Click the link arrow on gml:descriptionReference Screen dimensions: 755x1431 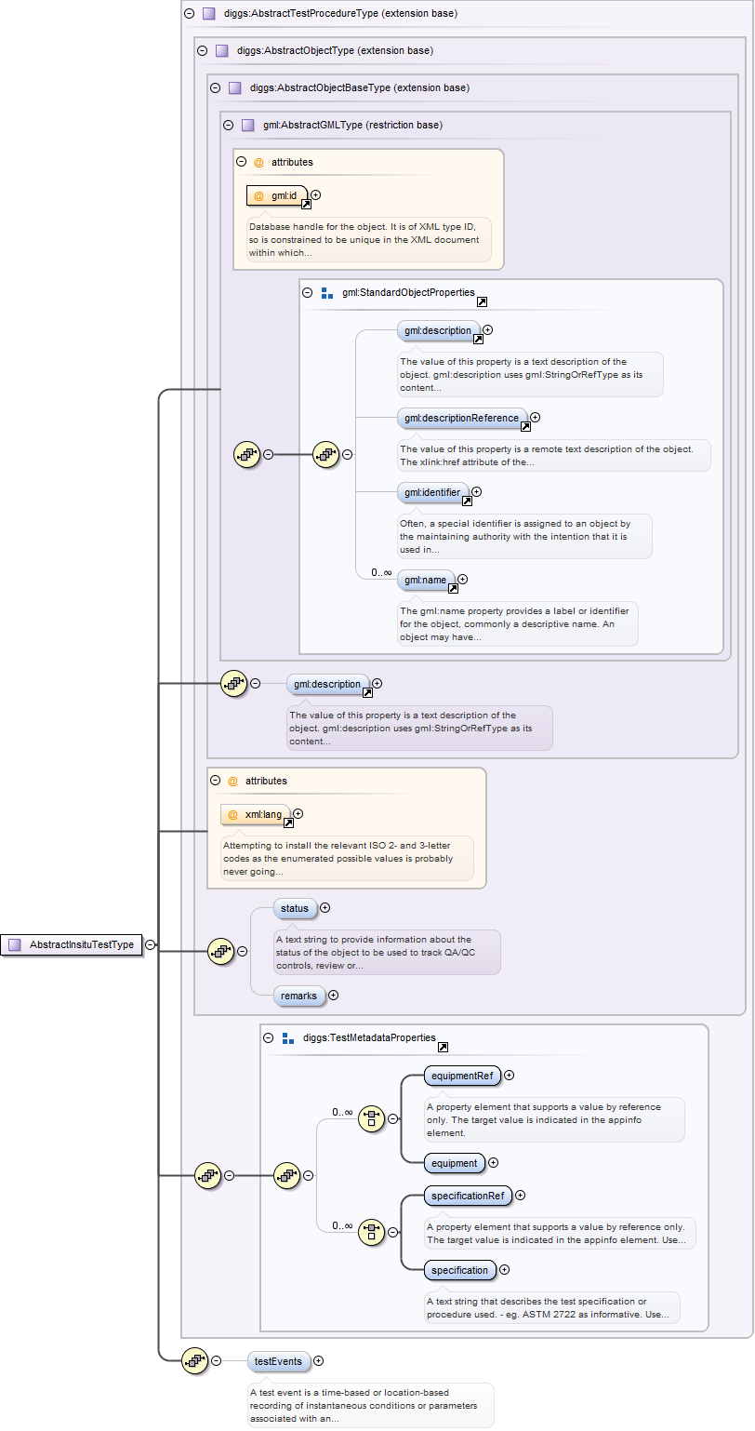(525, 426)
